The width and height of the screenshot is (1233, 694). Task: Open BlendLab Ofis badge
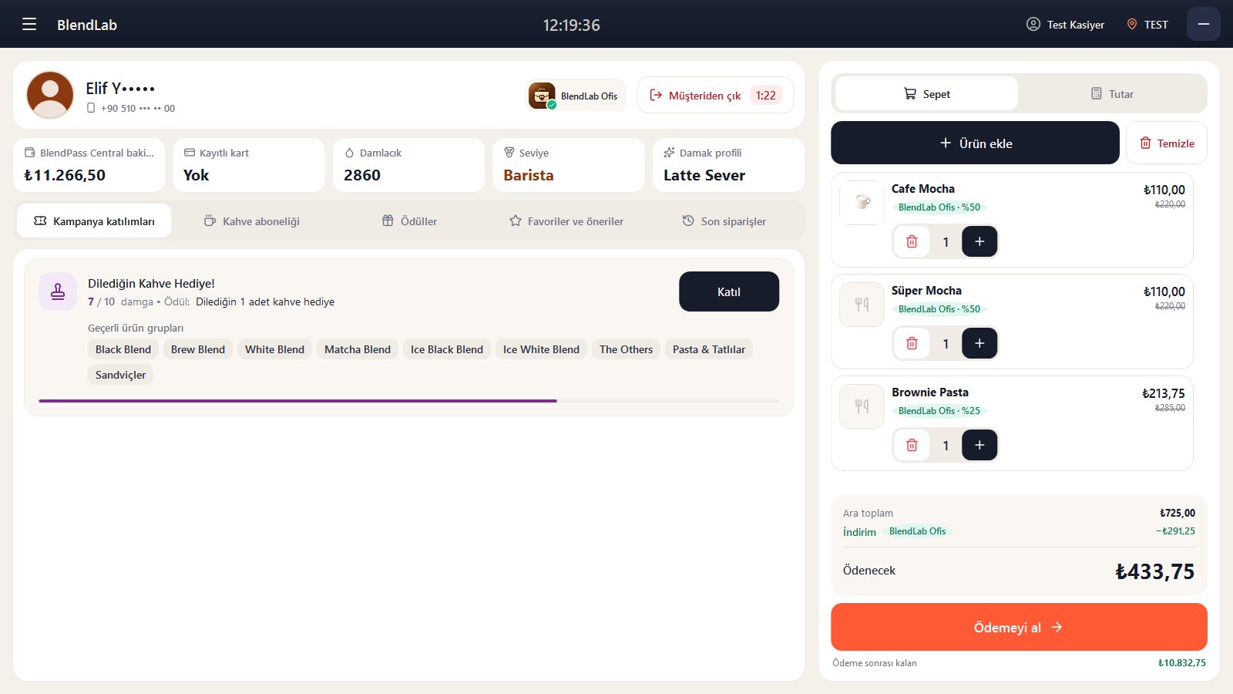click(576, 96)
